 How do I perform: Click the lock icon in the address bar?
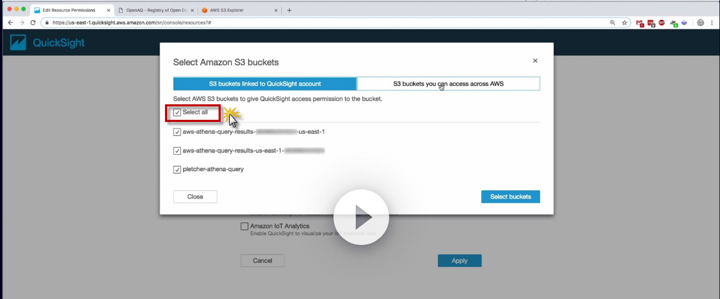pos(47,23)
